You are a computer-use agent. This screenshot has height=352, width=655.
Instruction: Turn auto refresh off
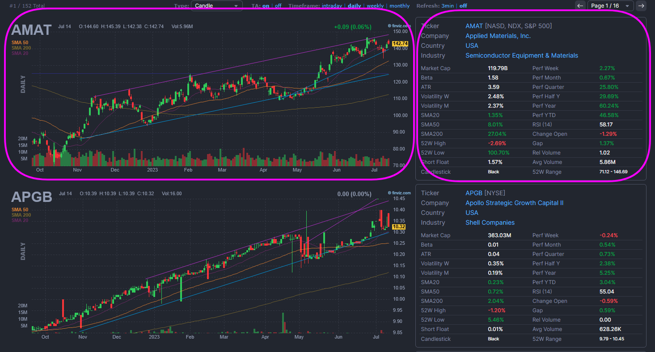tap(463, 6)
